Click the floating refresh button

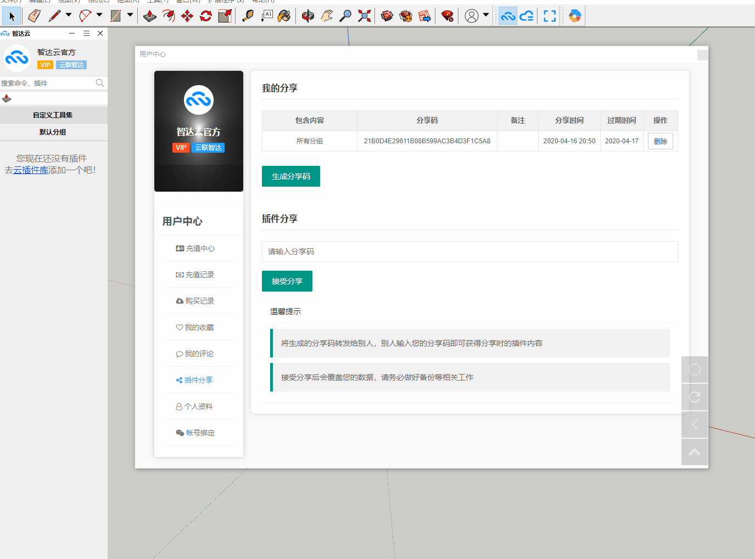(695, 397)
